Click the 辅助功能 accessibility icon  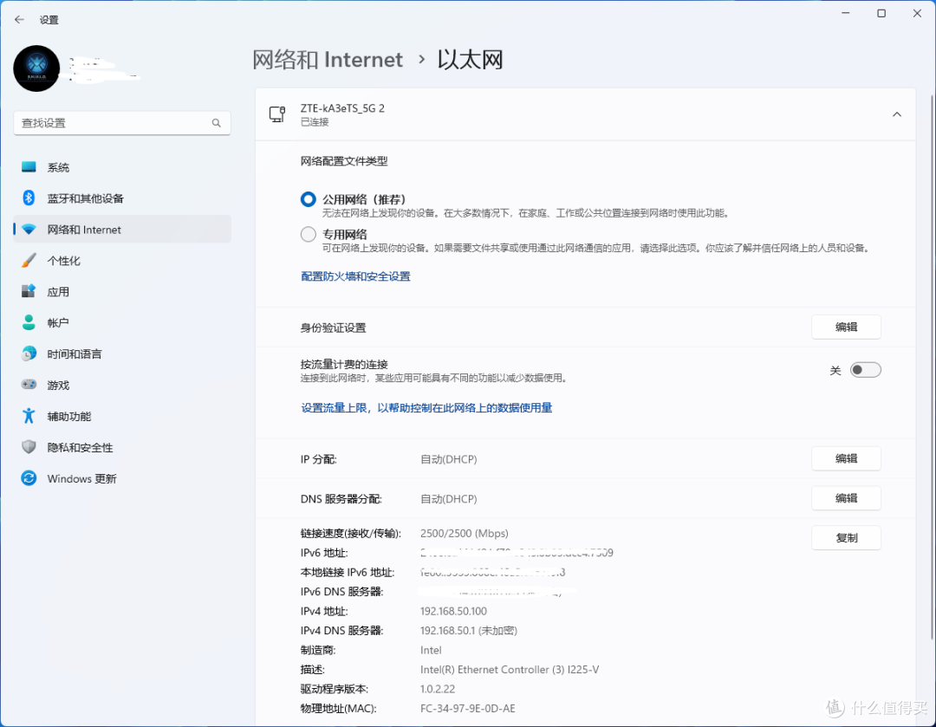click(29, 415)
